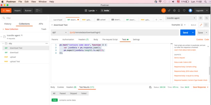Expand the snippets panel arrow

click(x=208, y=46)
